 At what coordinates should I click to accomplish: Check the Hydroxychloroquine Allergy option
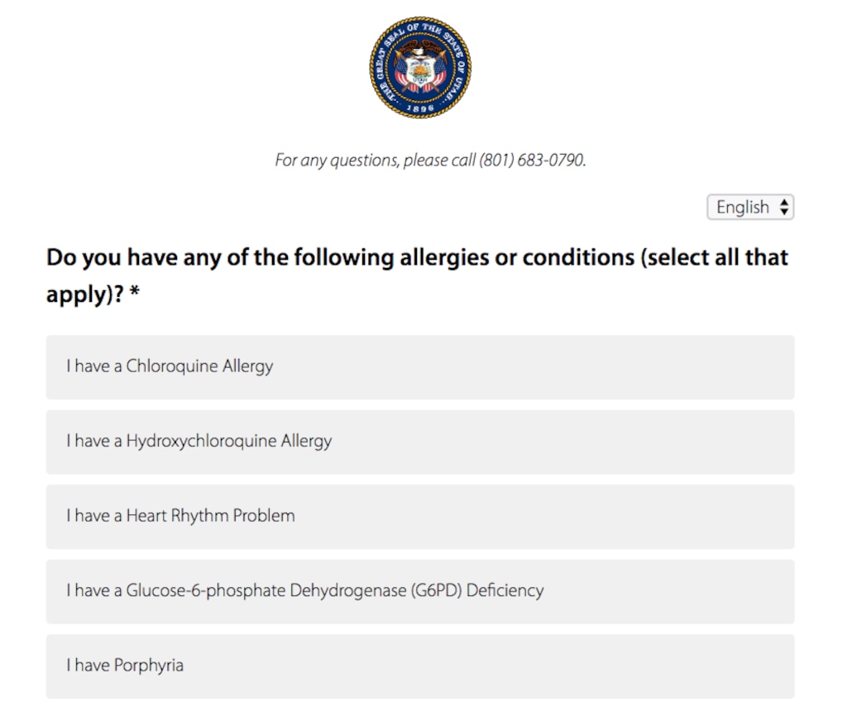pyautogui.click(x=420, y=442)
